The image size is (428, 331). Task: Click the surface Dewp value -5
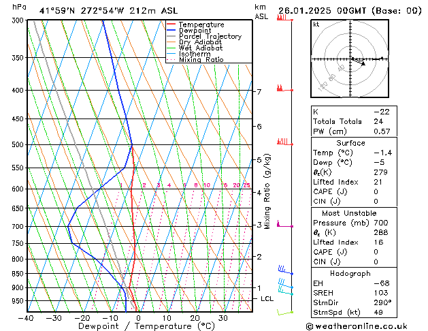point(379,163)
